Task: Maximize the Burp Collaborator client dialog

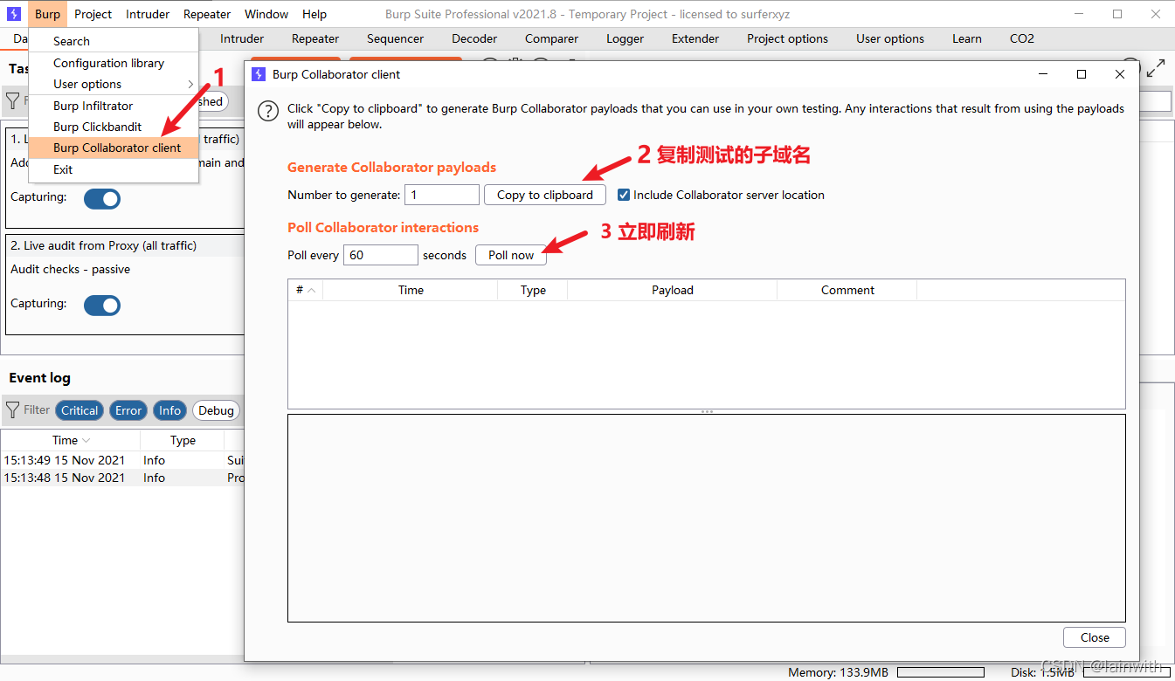Action: 1082,74
